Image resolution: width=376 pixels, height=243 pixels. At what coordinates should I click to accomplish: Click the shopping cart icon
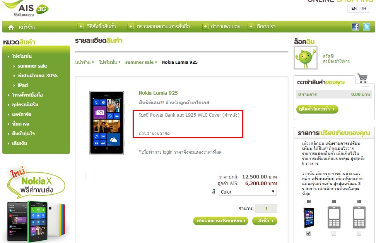click(362, 78)
